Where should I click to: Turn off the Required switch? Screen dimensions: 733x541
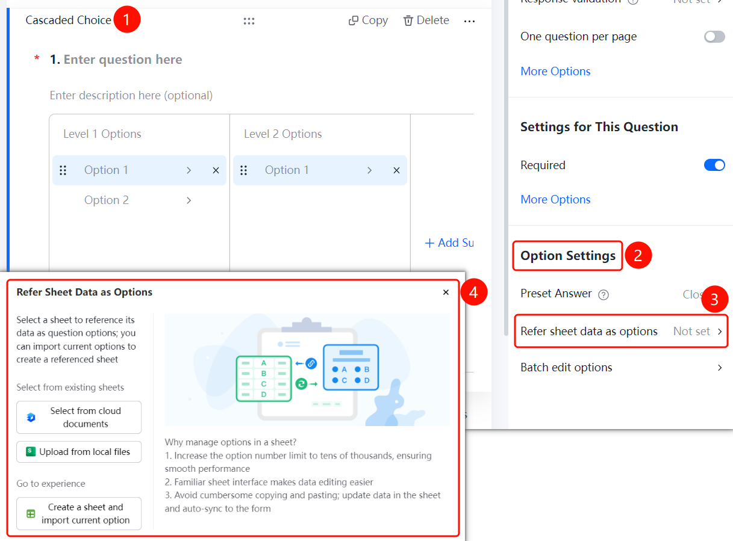point(714,165)
